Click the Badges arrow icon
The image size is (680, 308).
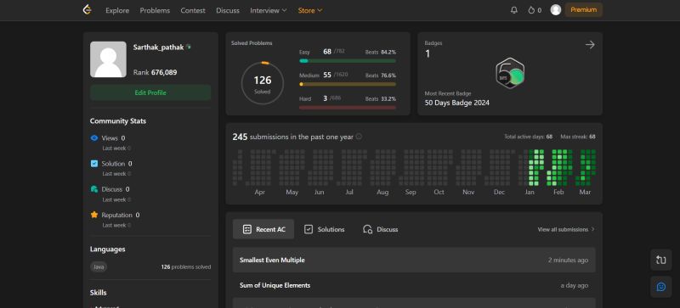[x=590, y=45]
